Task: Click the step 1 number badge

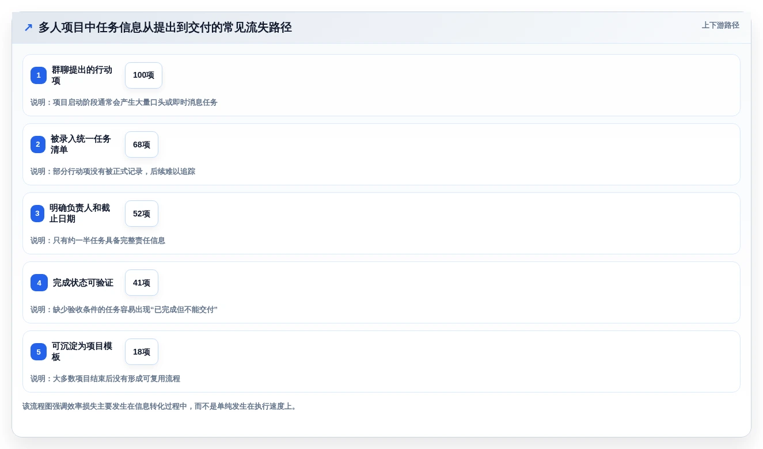Action: [39, 75]
